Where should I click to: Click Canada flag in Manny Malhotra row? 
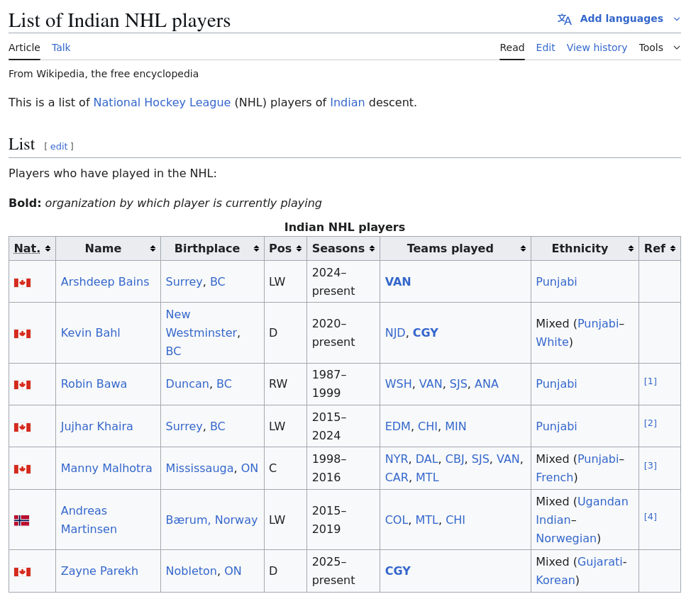(23, 469)
